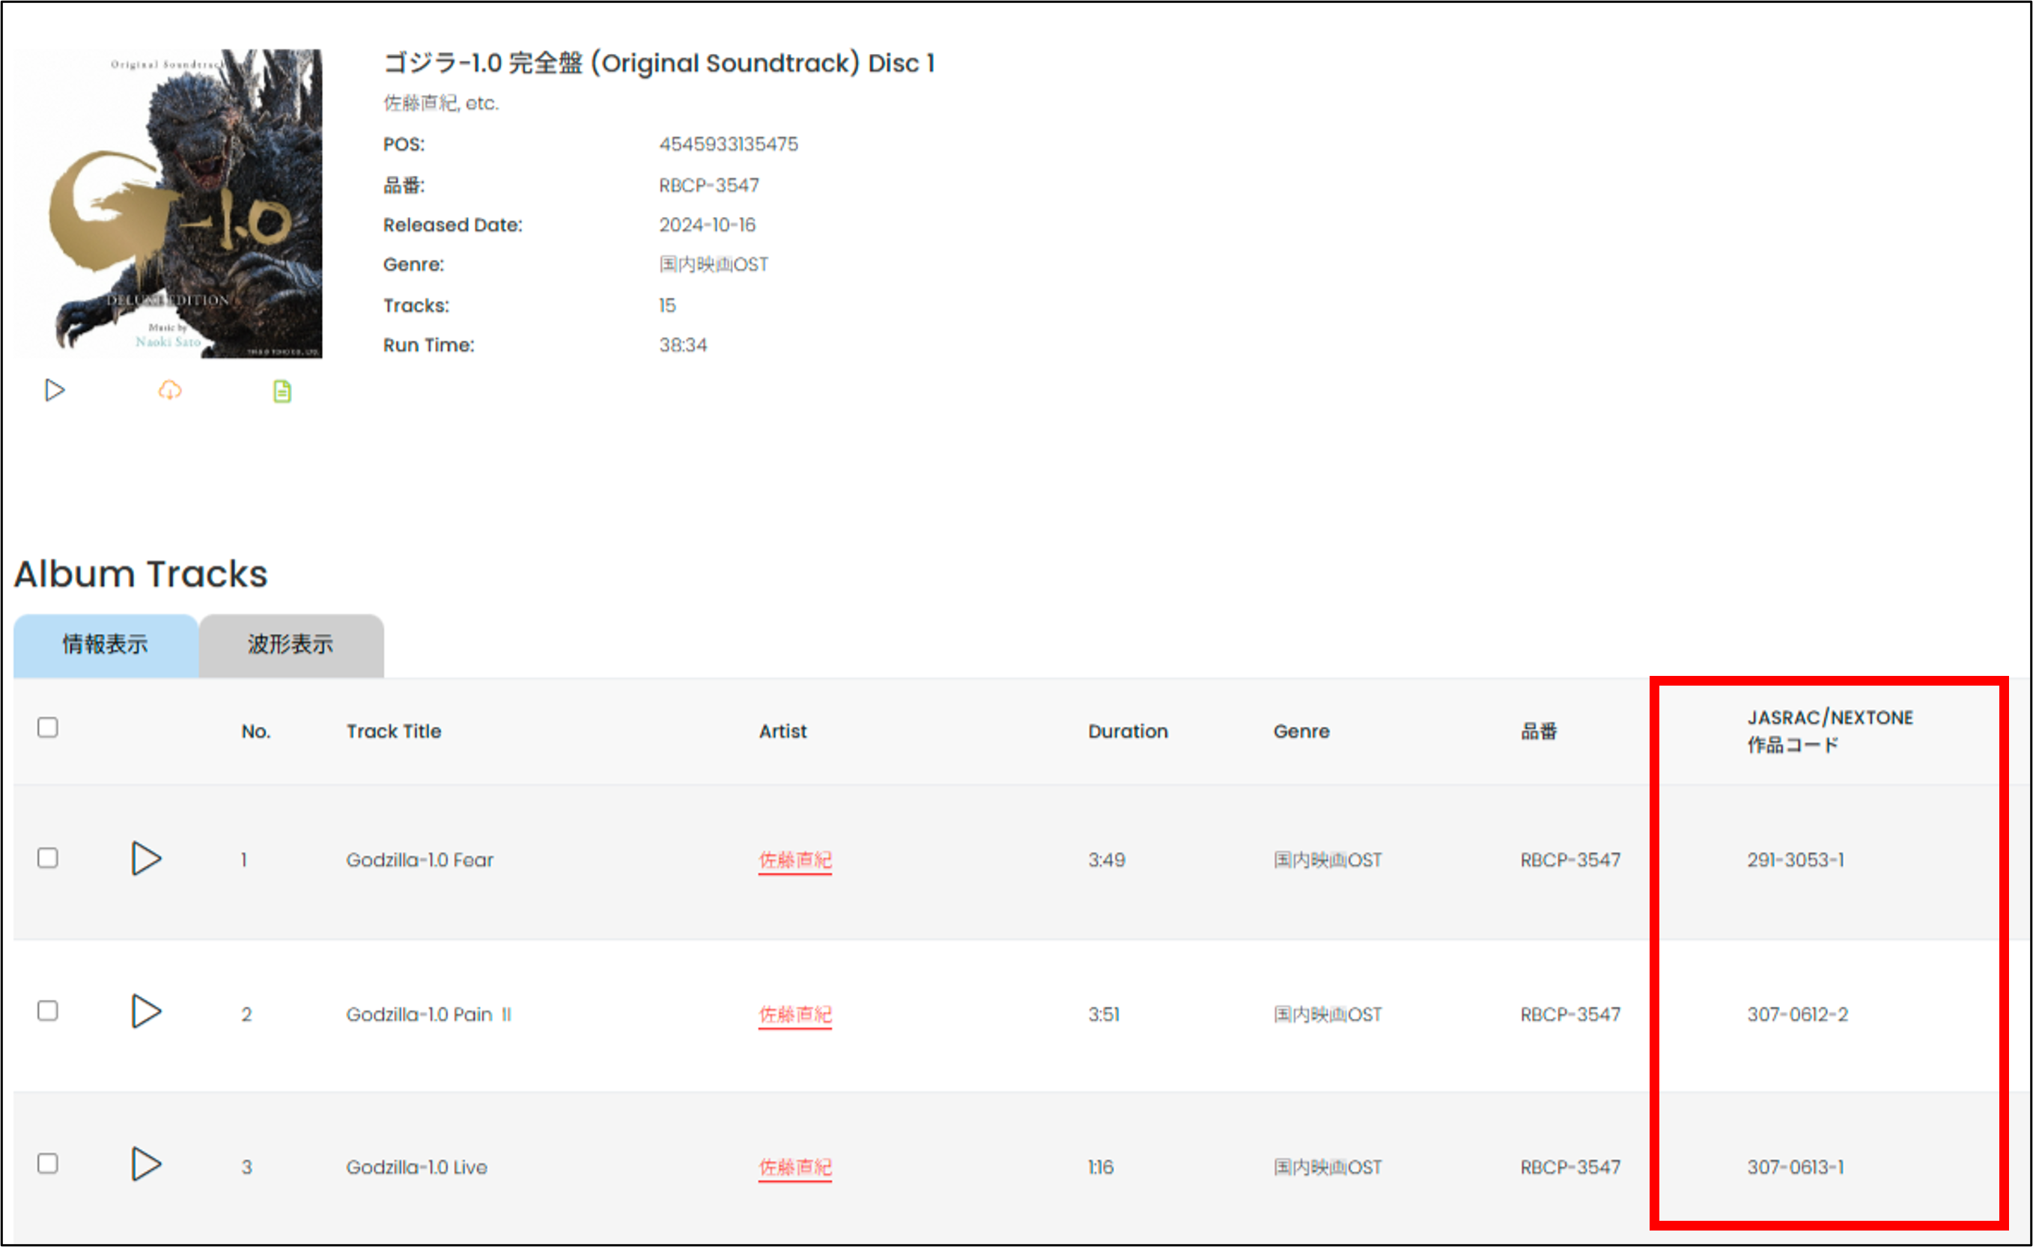Screen dimensions: 2033x1247
Task: Open artist link 佐藤直紀 for track 3
Action: (794, 1167)
